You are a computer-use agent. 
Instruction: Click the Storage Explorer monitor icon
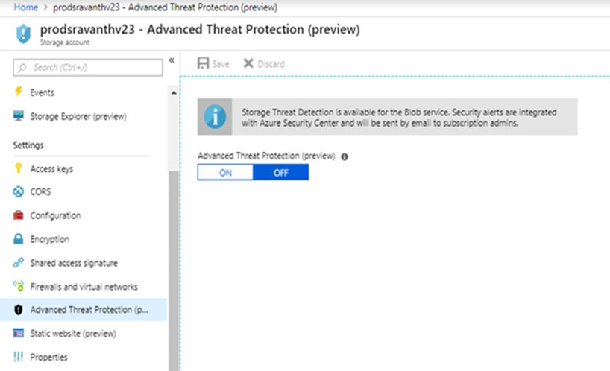[19, 116]
